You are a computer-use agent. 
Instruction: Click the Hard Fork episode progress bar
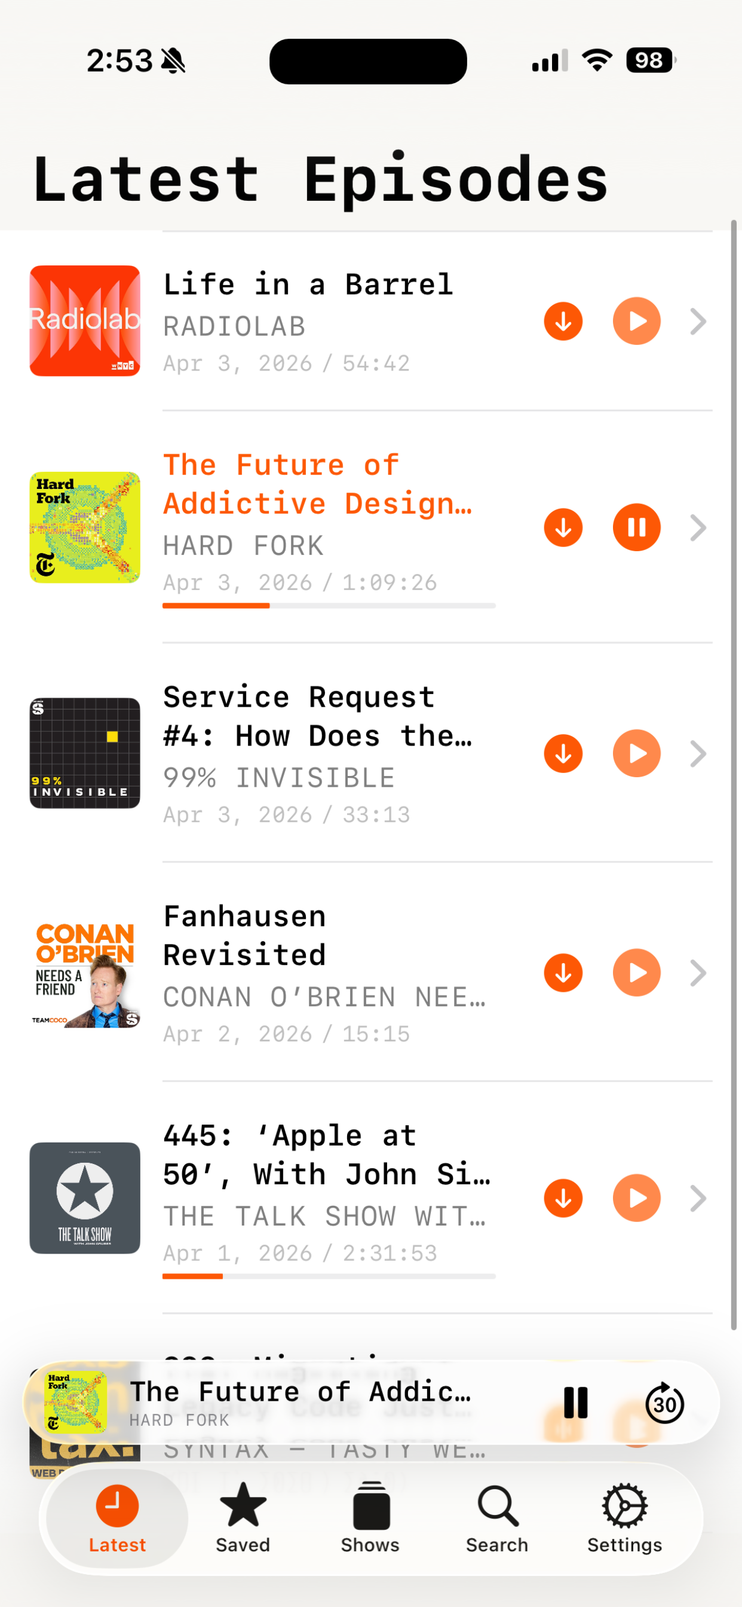click(x=329, y=606)
